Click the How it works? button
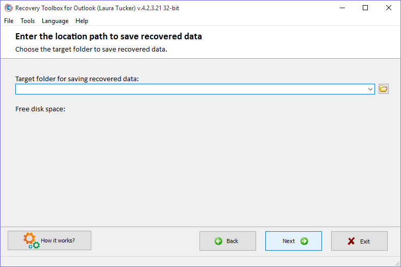 (49, 240)
